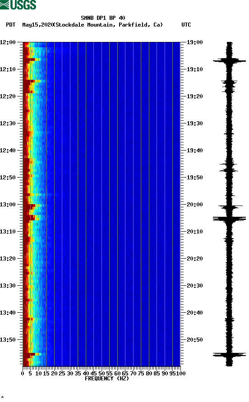249x402 pixels.
Task: Select the title text 'SMNB DP1 BP 40'
Action: click(x=103, y=18)
